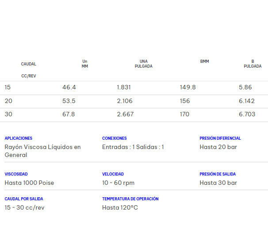268x241 pixels.
Task: Click the CAUDAL CC/REV column header
Action: point(29,70)
